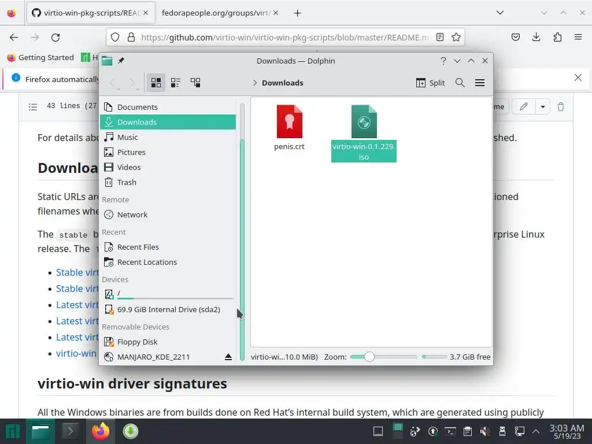Open the clock showing 3:03 AM

[567, 431]
